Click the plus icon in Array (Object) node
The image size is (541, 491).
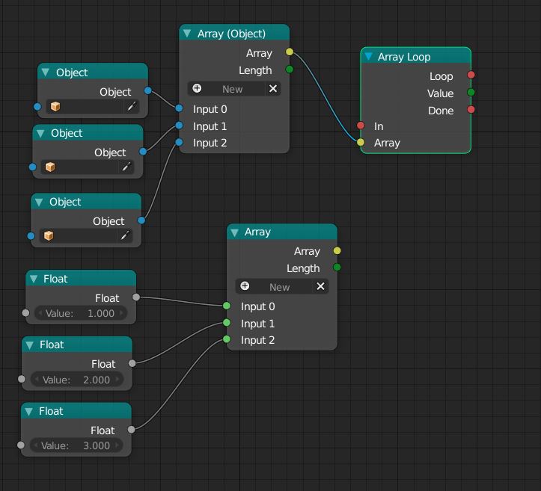(197, 88)
